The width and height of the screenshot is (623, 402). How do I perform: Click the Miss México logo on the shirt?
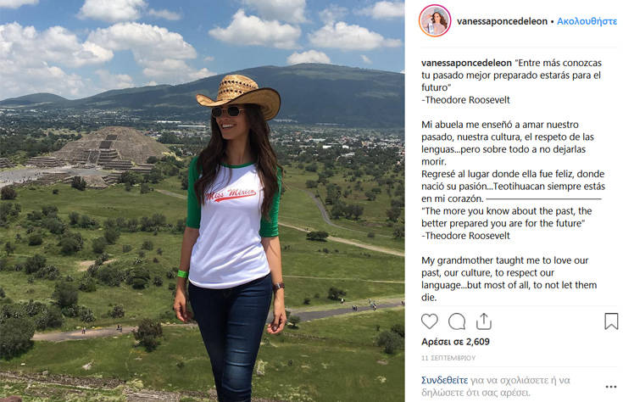(x=231, y=194)
